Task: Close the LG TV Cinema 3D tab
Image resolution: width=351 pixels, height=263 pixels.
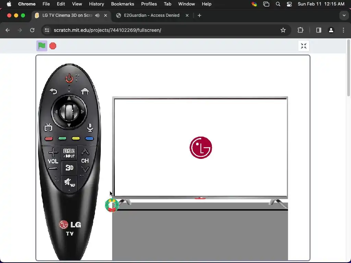Action: 106,15
